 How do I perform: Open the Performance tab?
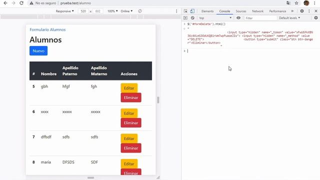click(x=277, y=11)
